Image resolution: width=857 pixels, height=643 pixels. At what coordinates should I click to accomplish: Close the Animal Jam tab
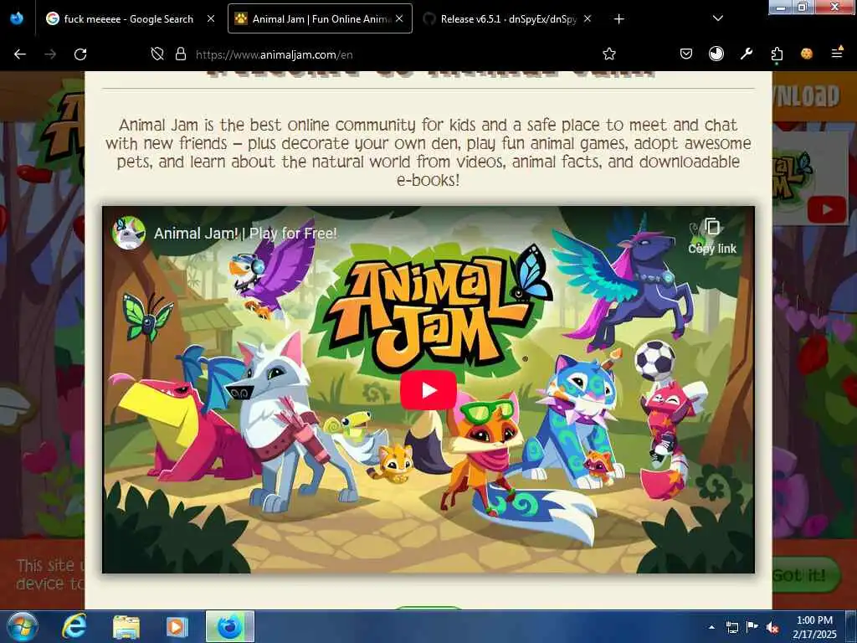[x=399, y=18]
